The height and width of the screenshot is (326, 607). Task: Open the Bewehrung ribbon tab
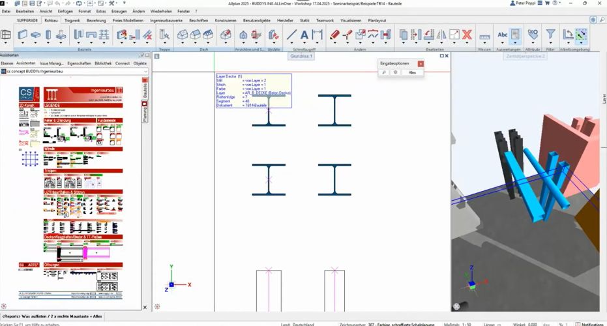coord(96,20)
